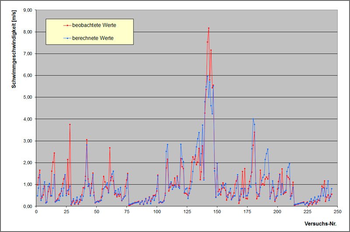Click the x-axis tick label '50'

tap(97, 212)
